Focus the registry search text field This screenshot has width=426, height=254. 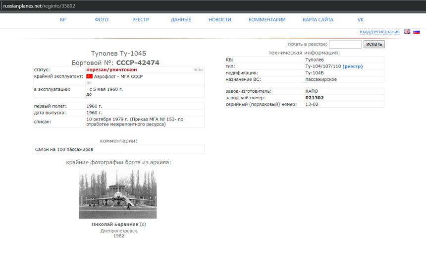tap(345, 44)
